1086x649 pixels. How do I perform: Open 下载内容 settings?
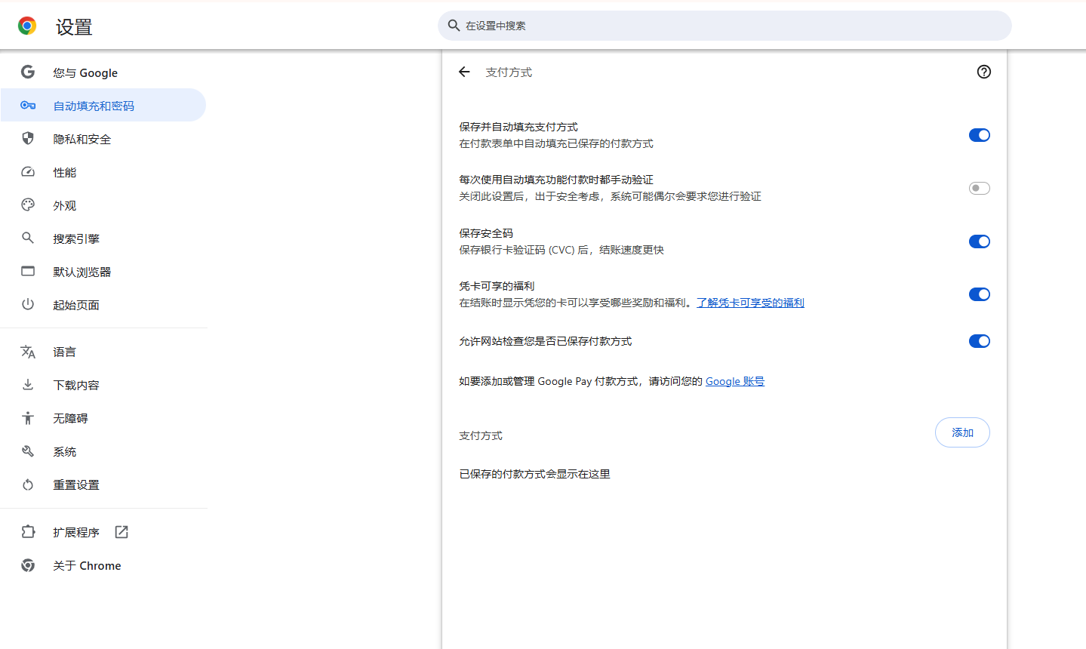pyautogui.click(x=103, y=385)
